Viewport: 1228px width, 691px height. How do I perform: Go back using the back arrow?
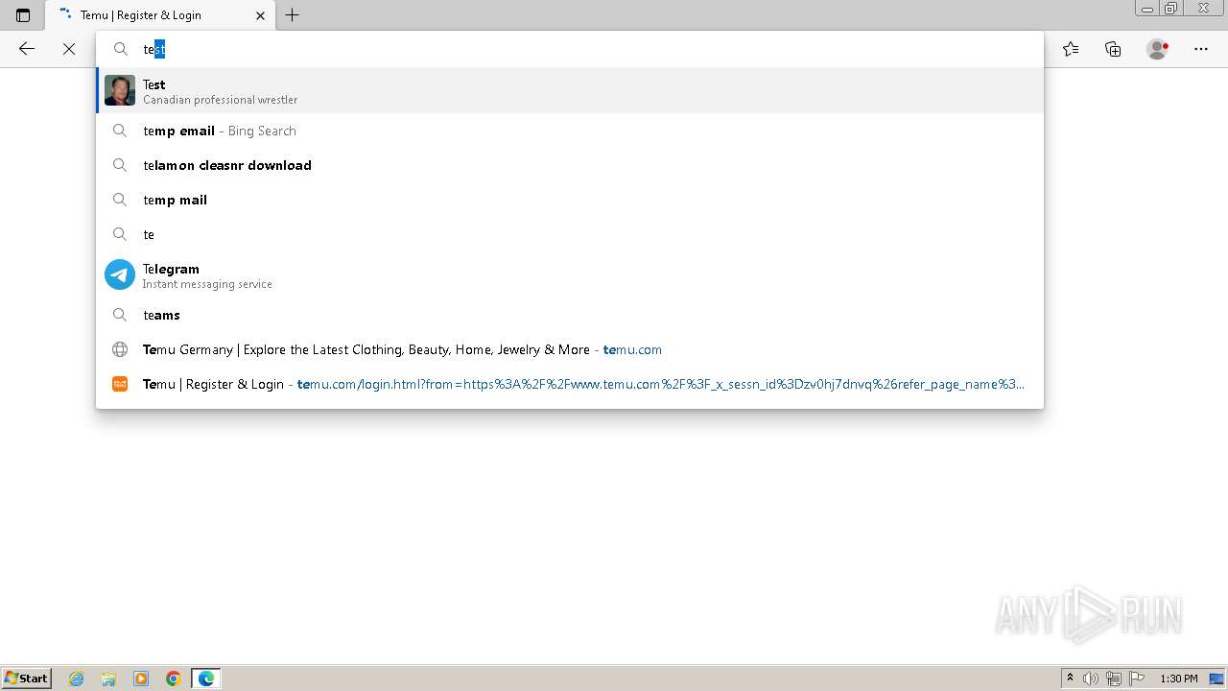(27, 49)
